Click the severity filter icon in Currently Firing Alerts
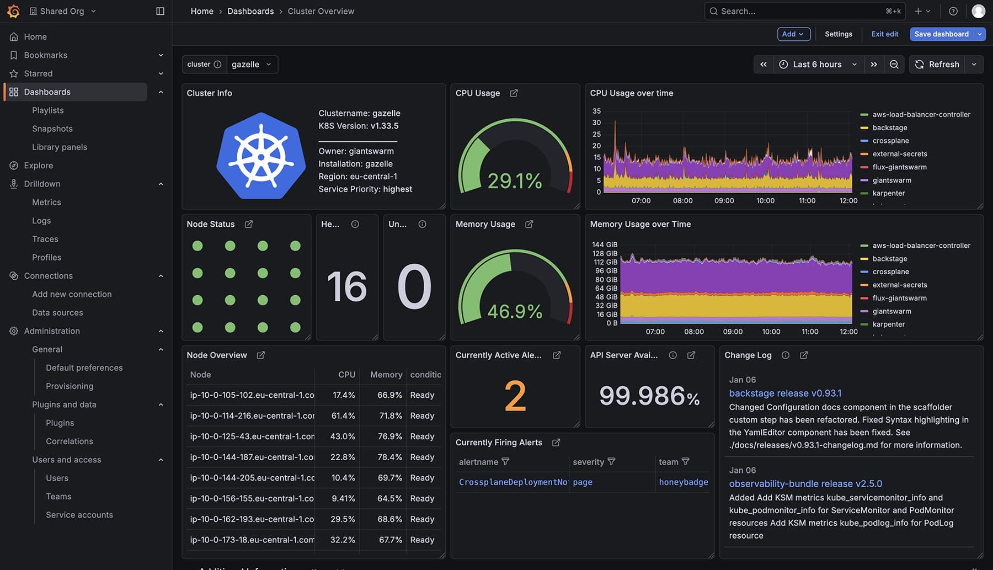The width and height of the screenshot is (993, 570). (x=611, y=462)
